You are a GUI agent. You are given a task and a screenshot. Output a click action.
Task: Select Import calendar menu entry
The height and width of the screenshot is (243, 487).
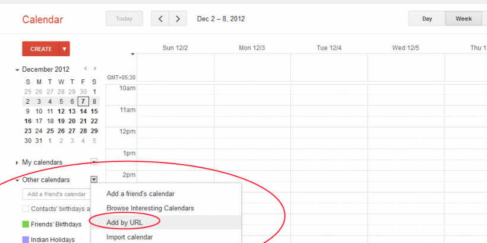129,237
